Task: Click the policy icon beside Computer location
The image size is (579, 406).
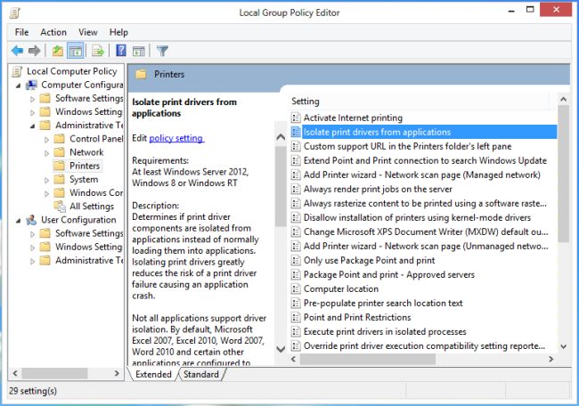Action: point(296,289)
